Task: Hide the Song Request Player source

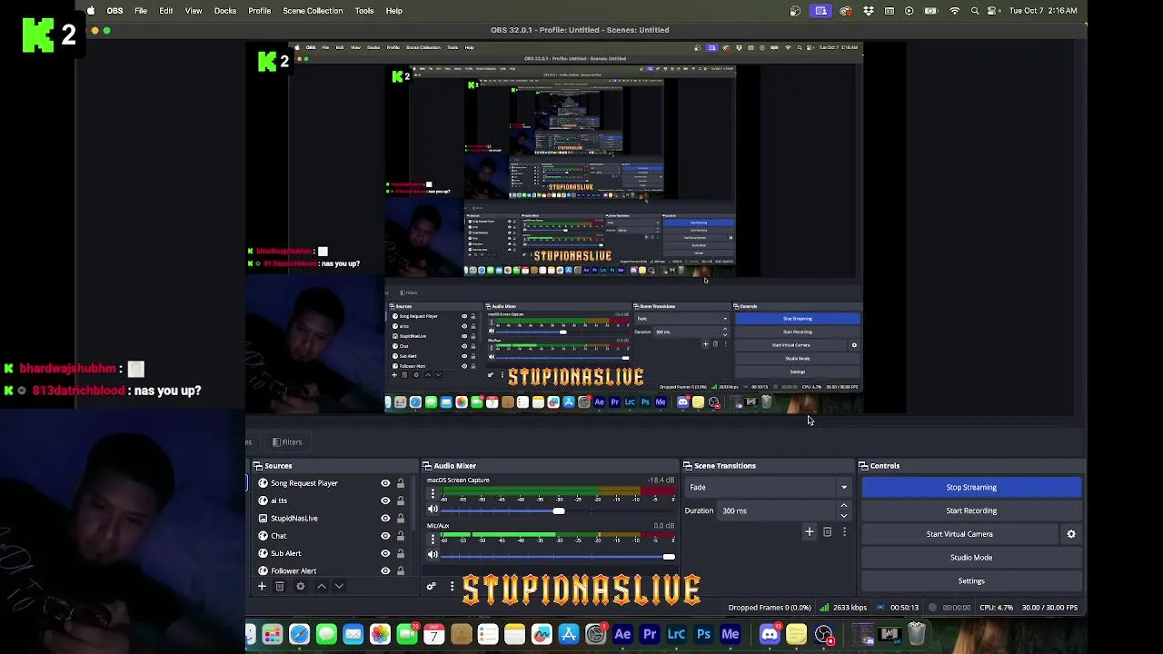Action: point(385,483)
